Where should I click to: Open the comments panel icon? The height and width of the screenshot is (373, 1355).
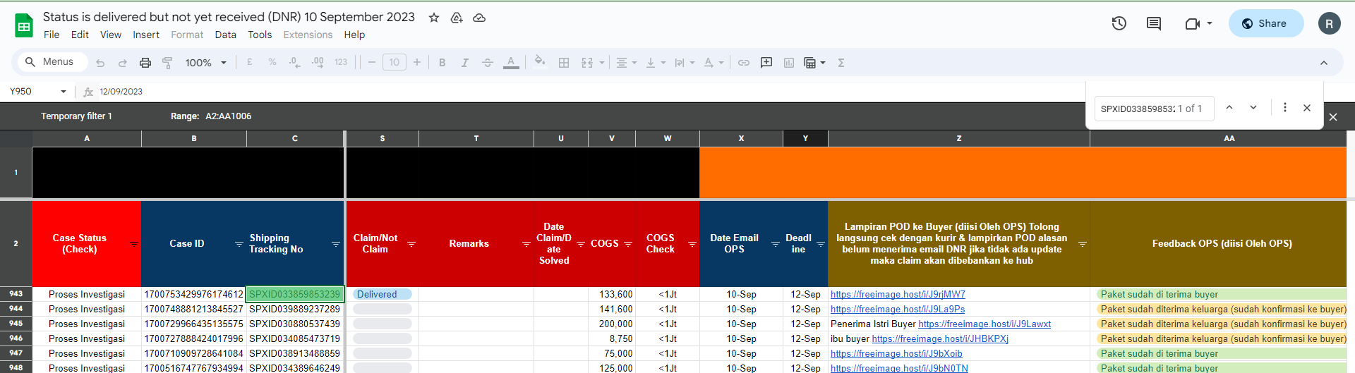pyautogui.click(x=1154, y=23)
